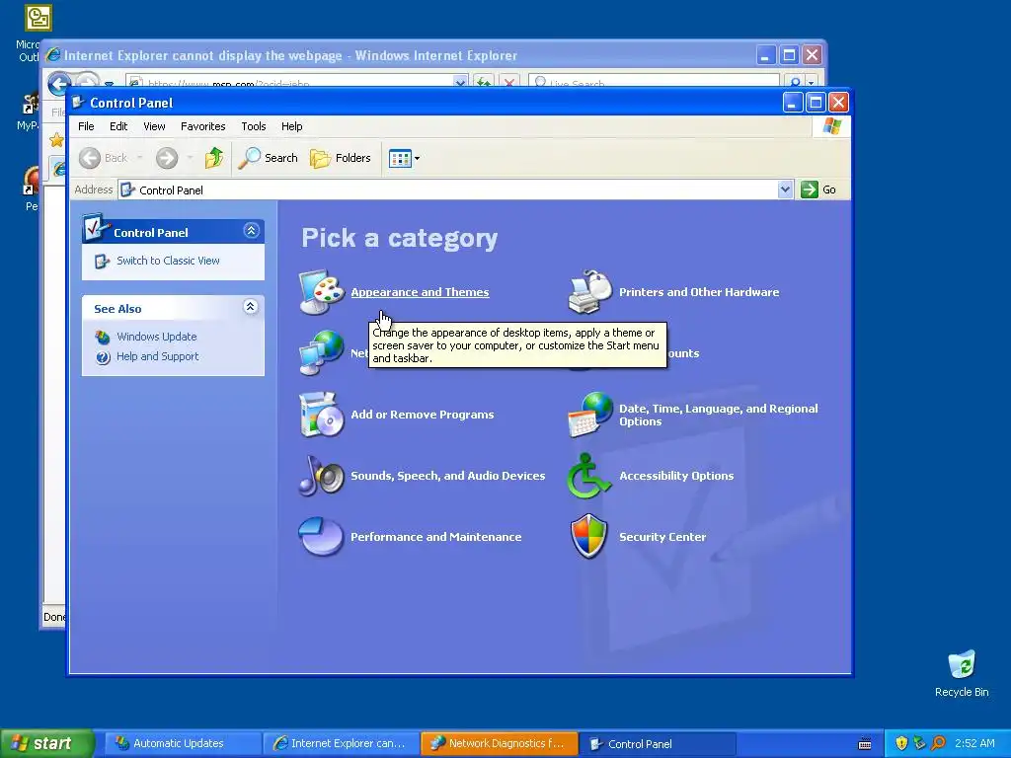Viewport: 1011px width, 758px height.
Task: Click Sounds, Speech, and Audio Devices link
Action: (x=448, y=476)
